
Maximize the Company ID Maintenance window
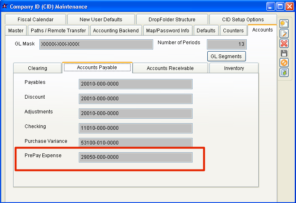pos(280,6)
